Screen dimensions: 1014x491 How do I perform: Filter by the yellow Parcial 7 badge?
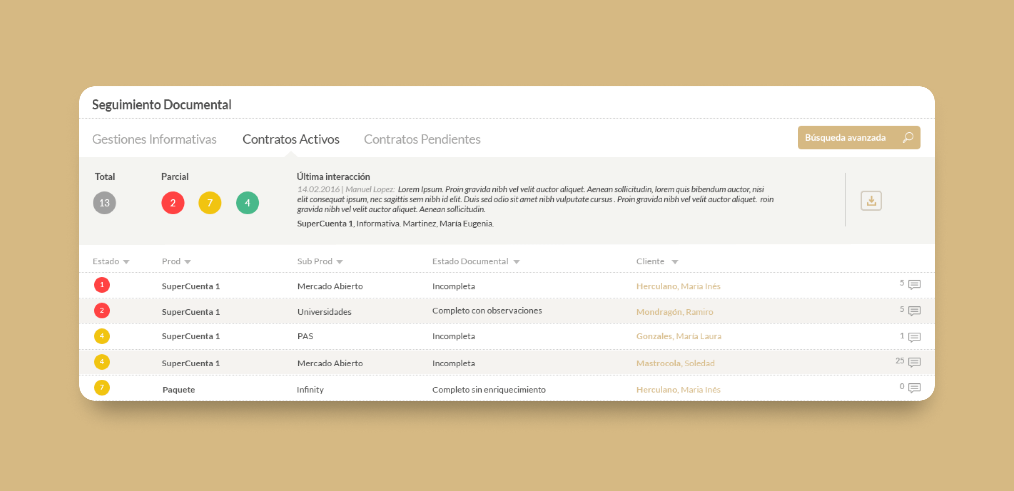click(210, 203)
